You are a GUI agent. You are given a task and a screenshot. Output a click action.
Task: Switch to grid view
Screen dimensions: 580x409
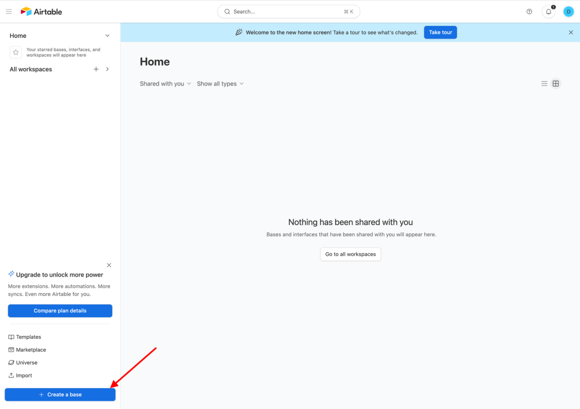pyautogui.click(x=556, y=84)
